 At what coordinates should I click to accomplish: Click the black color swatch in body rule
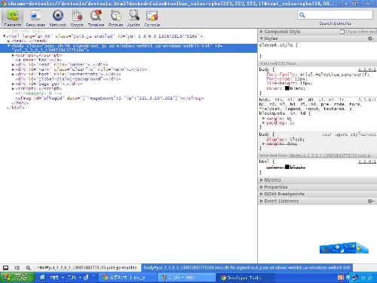click(x=287, y=88)
